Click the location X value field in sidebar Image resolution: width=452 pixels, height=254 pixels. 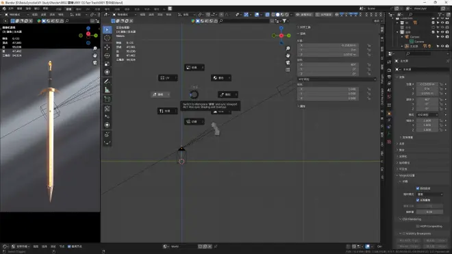pyautogui.click(x=328, y=46)
